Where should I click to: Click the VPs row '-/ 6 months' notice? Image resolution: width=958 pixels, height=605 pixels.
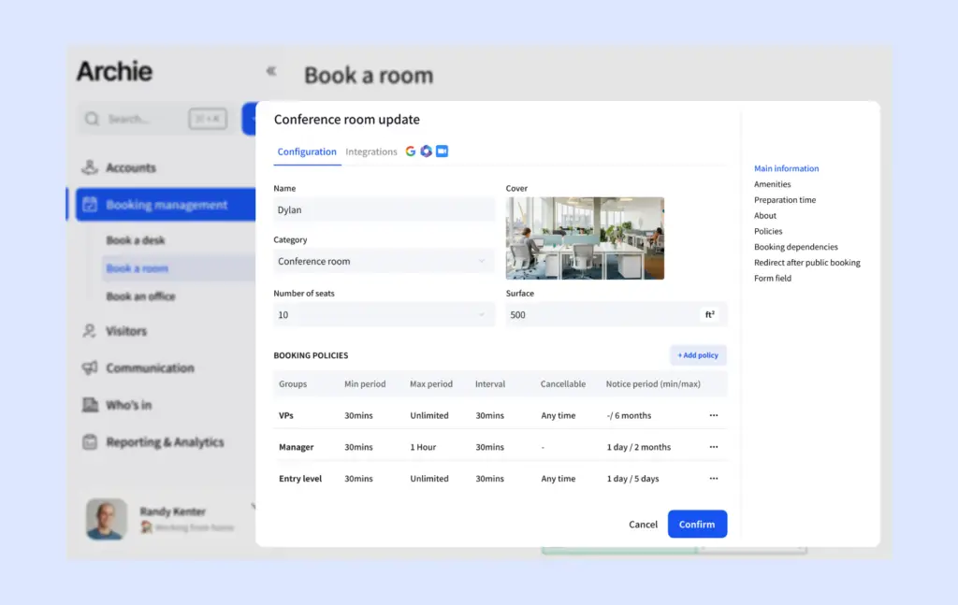(x=629, y=416)
